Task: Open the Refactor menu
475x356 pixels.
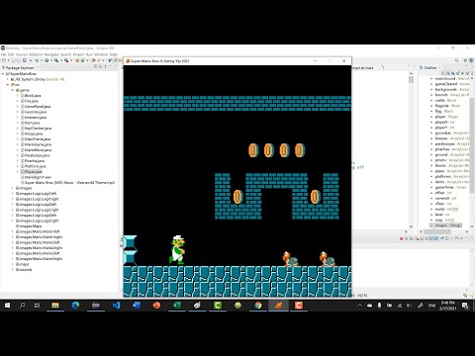Action: (x=36, y=54)
